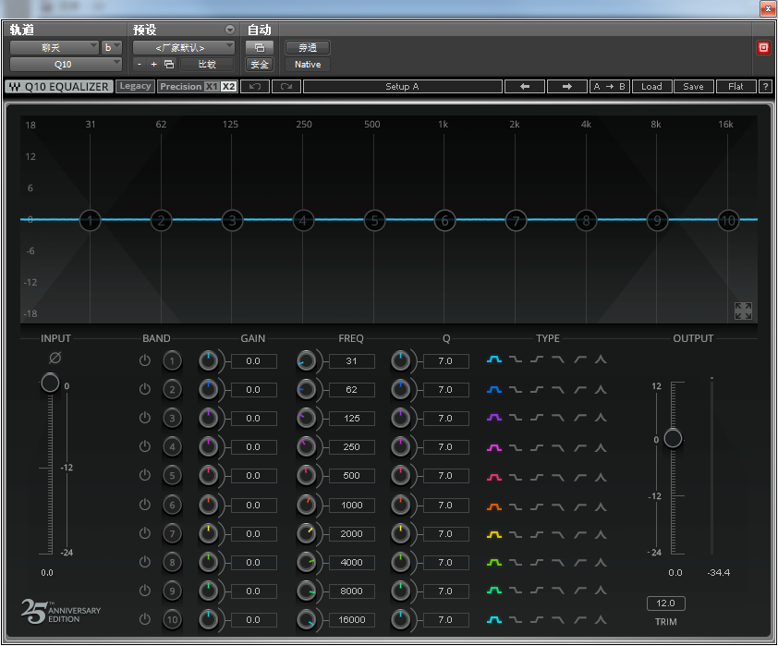Open the Setup A preset name field
Image resolution: width=778 pixels, height=646 pixels.
click(402, 86)
